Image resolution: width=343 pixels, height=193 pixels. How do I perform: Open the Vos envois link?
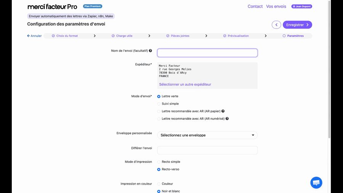[x=276, y=6]
